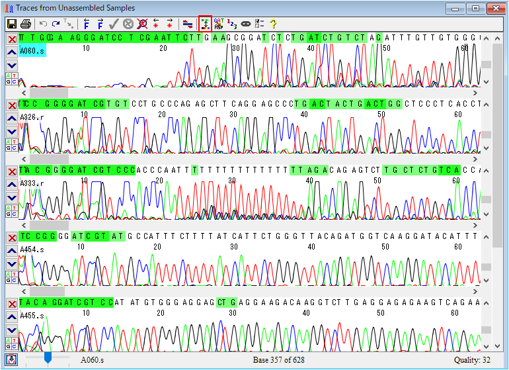Click A454.s horizontal scrollbar right arrow
Viewport: 509px width, 370px height.
[x=475, y=291]
